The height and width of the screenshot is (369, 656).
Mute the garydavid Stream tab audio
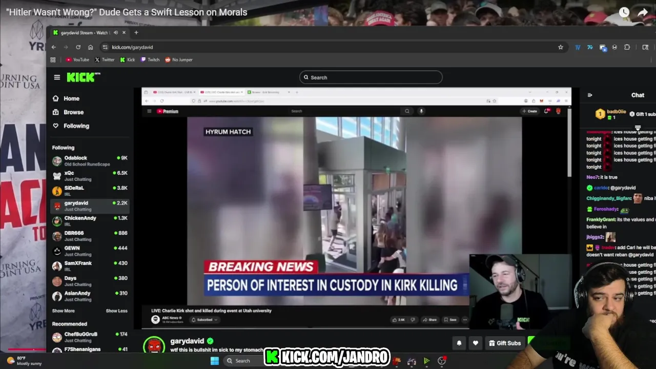tap(115, 33)
